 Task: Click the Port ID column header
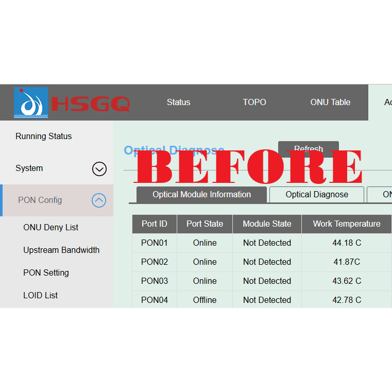[155, 224]
